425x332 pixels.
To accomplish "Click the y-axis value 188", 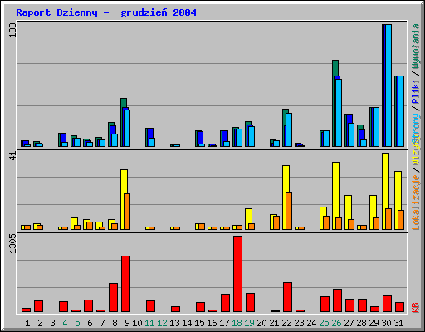I will pos(12,30).
